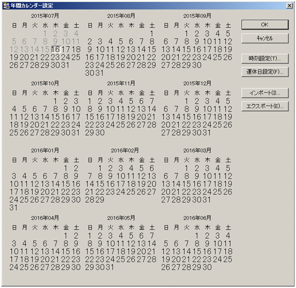This screenshot has height=288, width=296.
Task: Select day 30 in 2015年09月
Action: (197, 65)
